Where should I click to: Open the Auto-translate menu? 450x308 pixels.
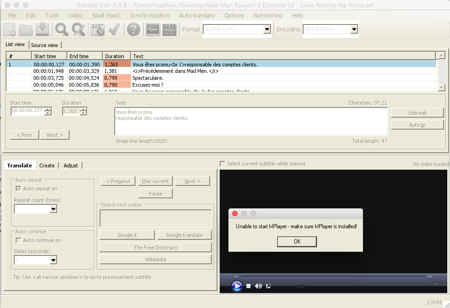coord(197,15)
